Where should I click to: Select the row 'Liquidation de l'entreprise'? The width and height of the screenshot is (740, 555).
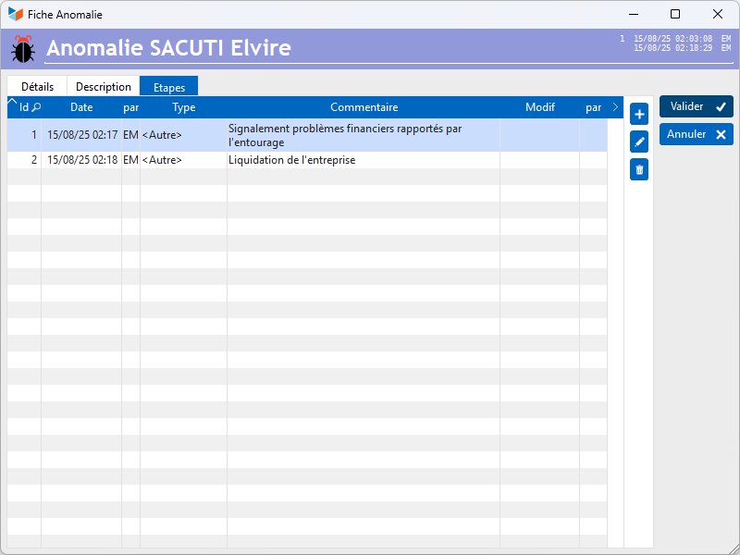(x=291, y=160)
